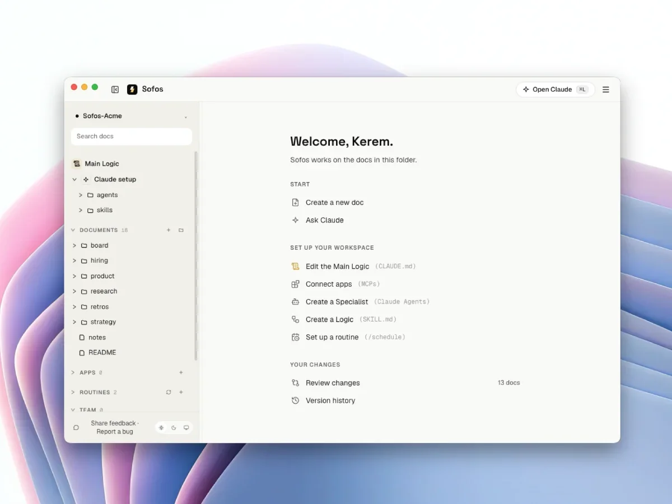
Task: Expand the APPS section chevron
Action: (x=73, y=372)
